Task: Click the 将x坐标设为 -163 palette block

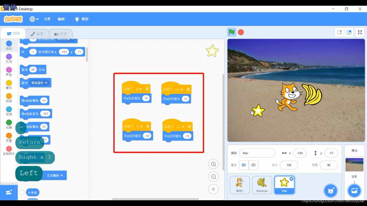Action: (36, 114)
